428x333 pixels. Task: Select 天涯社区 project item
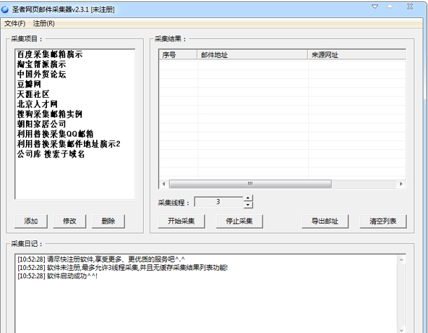click(33, 94)
